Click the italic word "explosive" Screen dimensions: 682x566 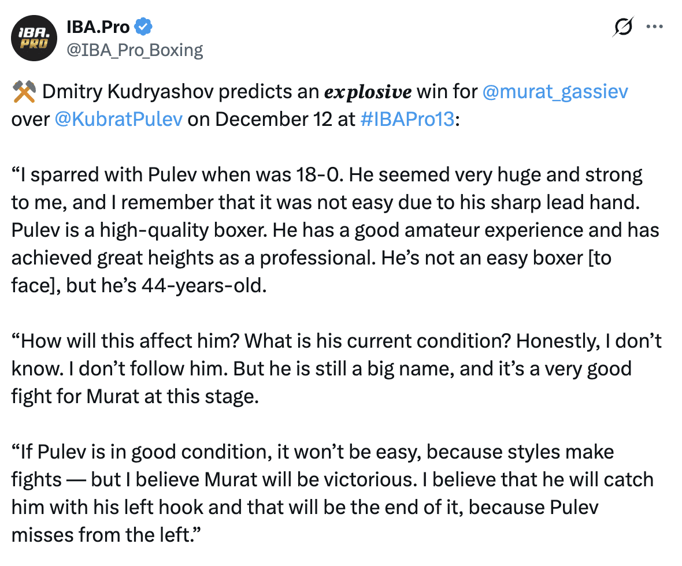click(x=368, y=92)
